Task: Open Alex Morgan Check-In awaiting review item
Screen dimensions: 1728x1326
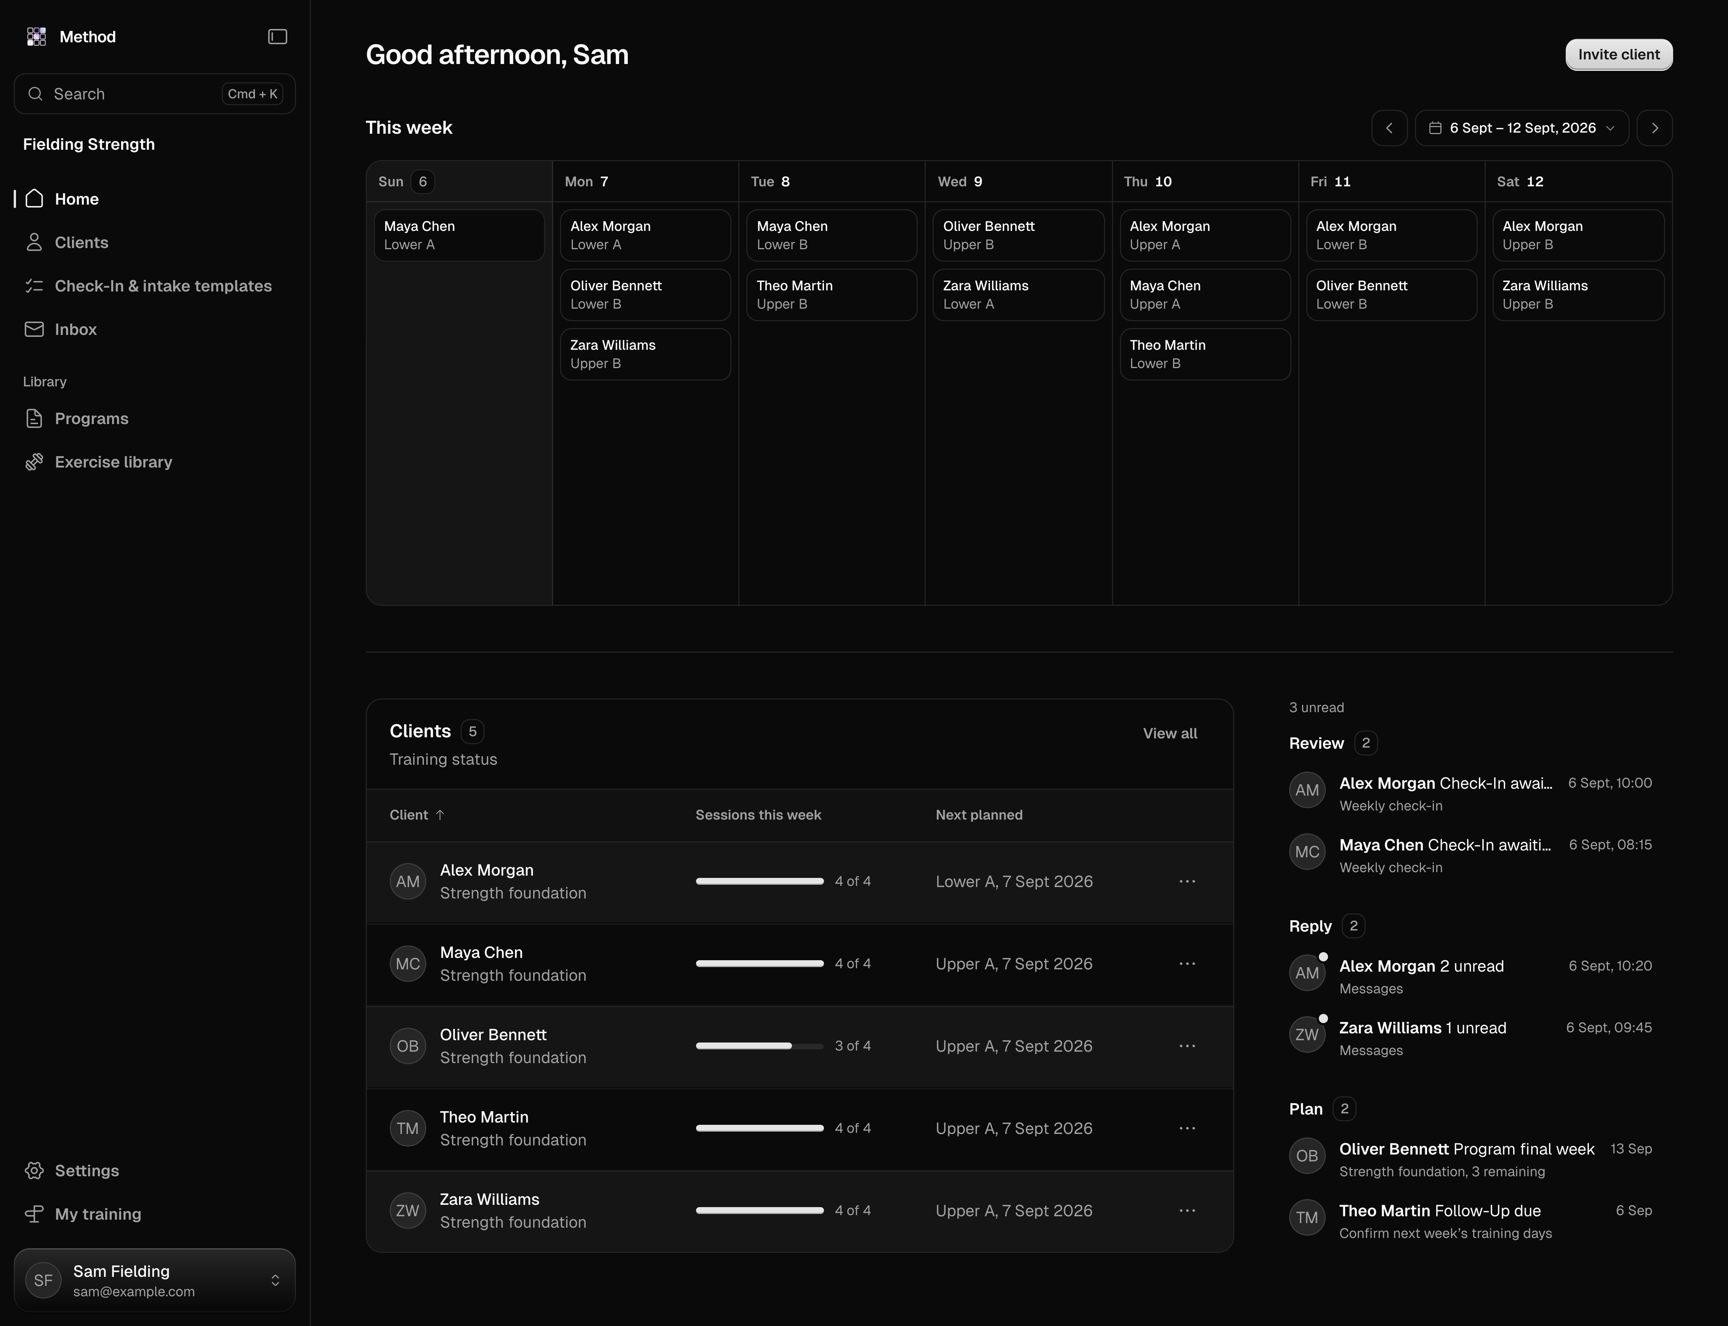Action: (x=1471, y=793)
